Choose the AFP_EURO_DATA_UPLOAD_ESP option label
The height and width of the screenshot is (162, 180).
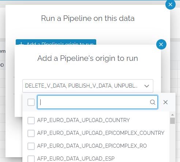(x=76, y=159)
